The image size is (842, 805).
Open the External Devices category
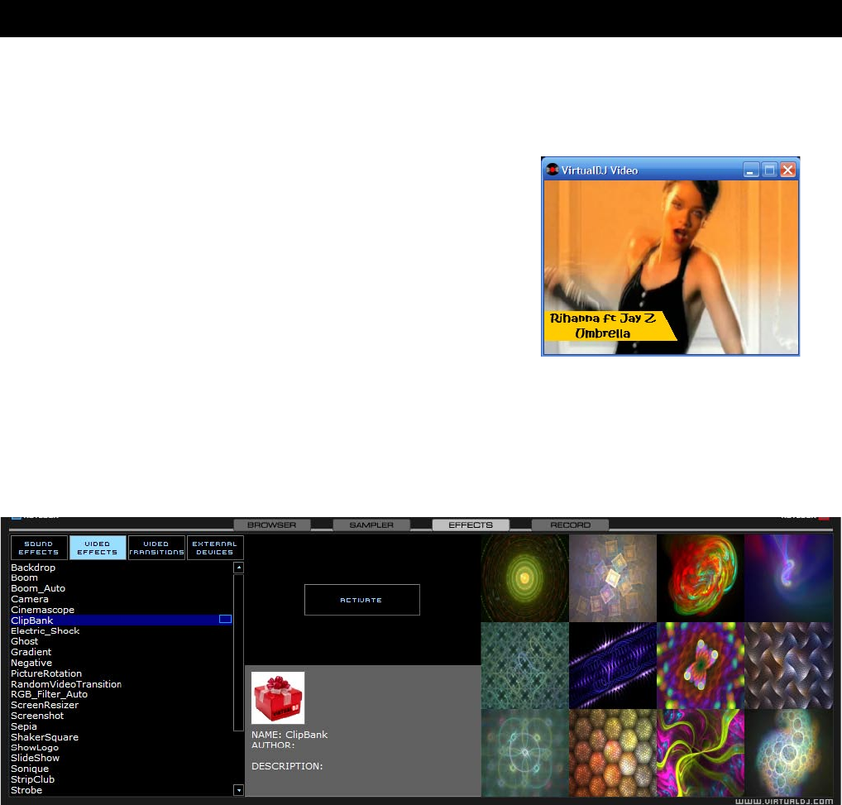coord(215,548)
